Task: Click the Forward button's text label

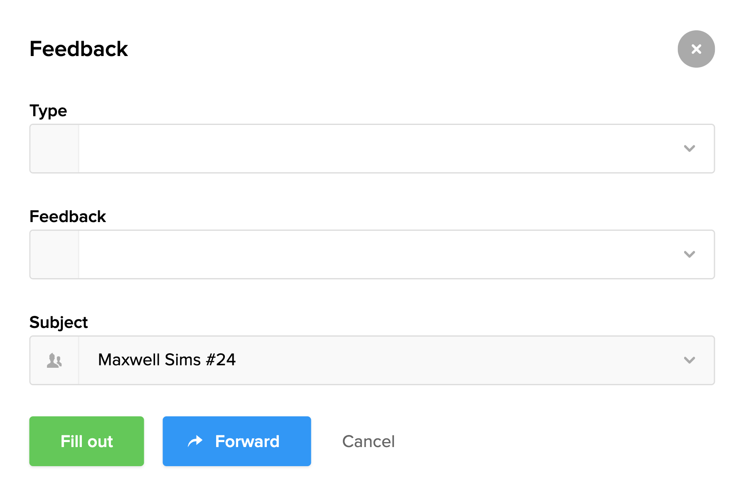Action: click(x=247, y=441)
